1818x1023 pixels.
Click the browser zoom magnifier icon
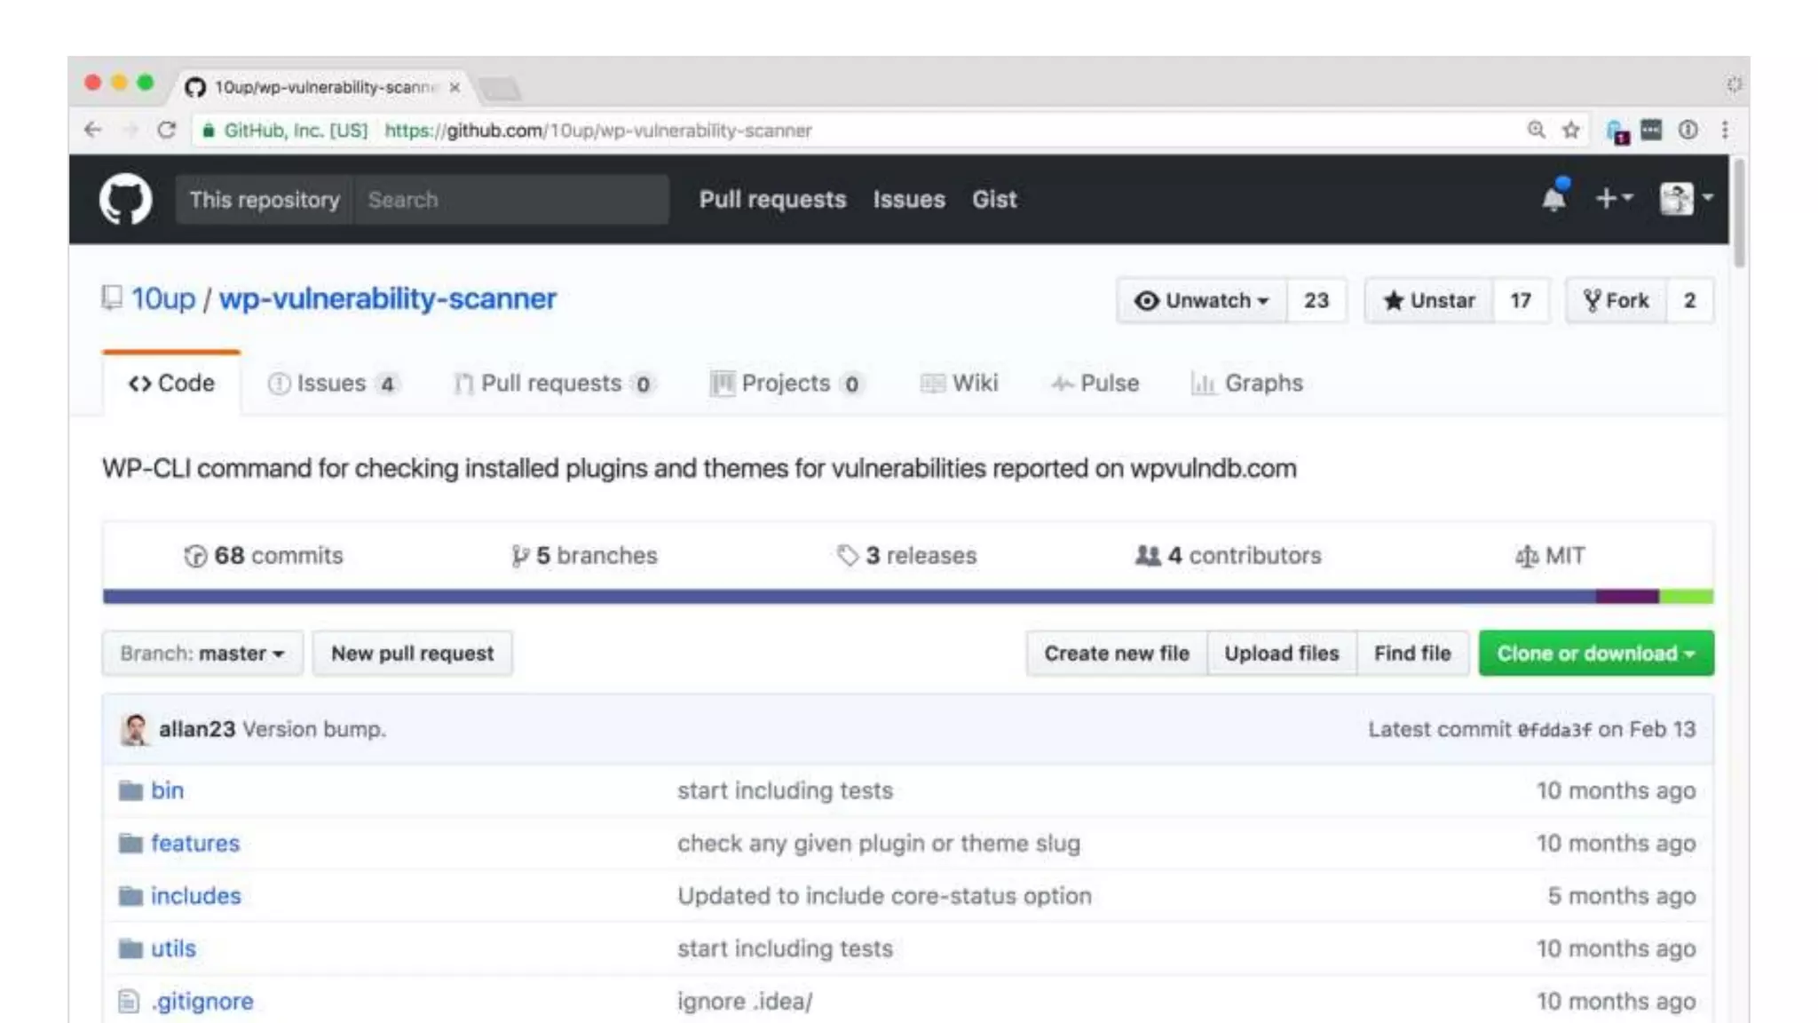click(1536, 131)
